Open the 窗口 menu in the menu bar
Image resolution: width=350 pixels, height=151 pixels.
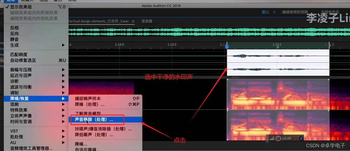[x=58, y=1]
